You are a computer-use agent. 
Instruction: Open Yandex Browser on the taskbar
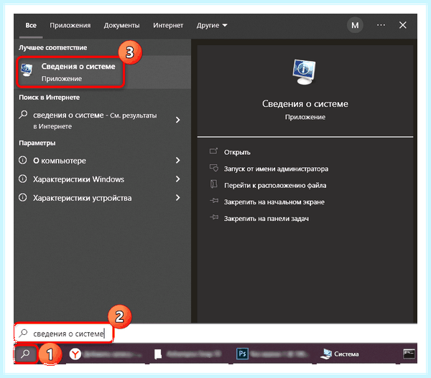[75, 354]
